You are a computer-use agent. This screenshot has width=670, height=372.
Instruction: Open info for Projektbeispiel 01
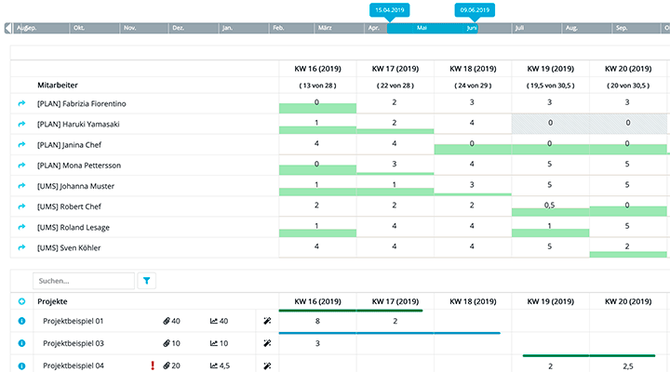(21, 321)
